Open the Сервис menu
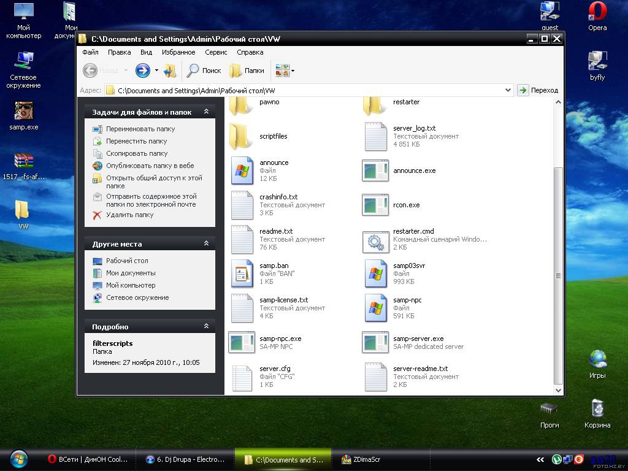The height and width of the screenshot is (471, 628). pyautogui.click(x=216, y=52)
